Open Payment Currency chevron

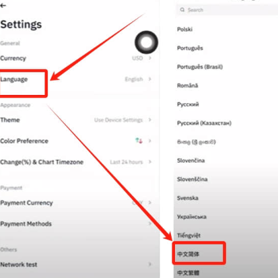pyautogui.click(x=150, y=203)
